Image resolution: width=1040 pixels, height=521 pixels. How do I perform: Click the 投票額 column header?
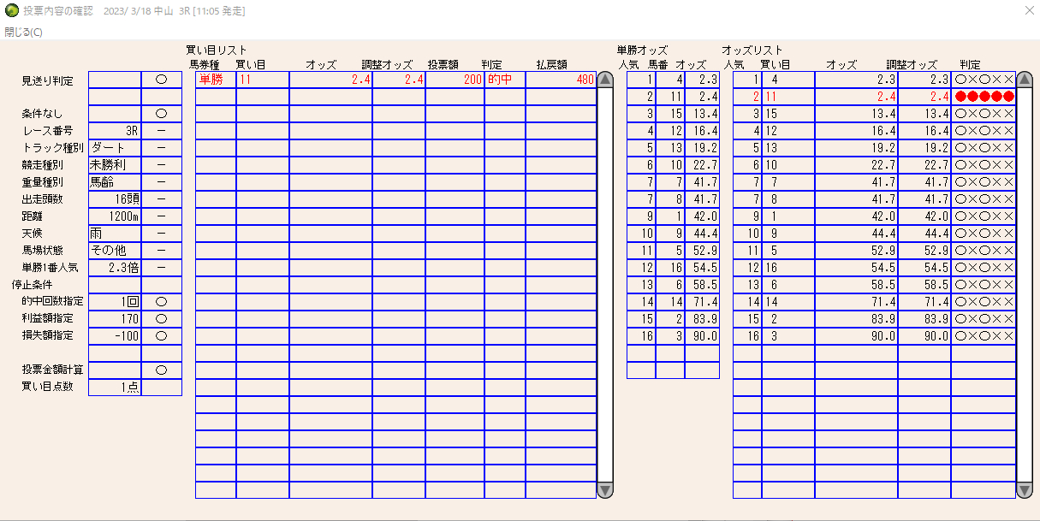[x=443, y=65]
